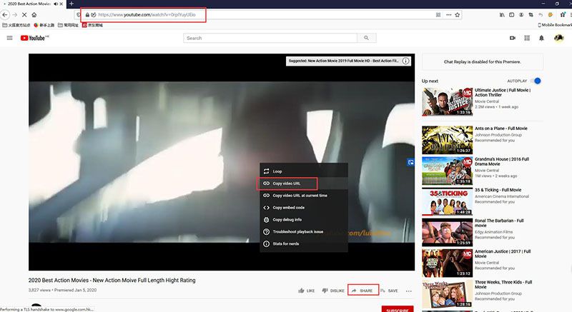The image size is (572, 312).
Task: Select Copy embed code
Action: point(303,208)
